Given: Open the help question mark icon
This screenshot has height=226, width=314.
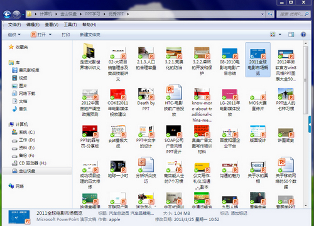Looking at the screenshot, I should [x=303, y=35].
